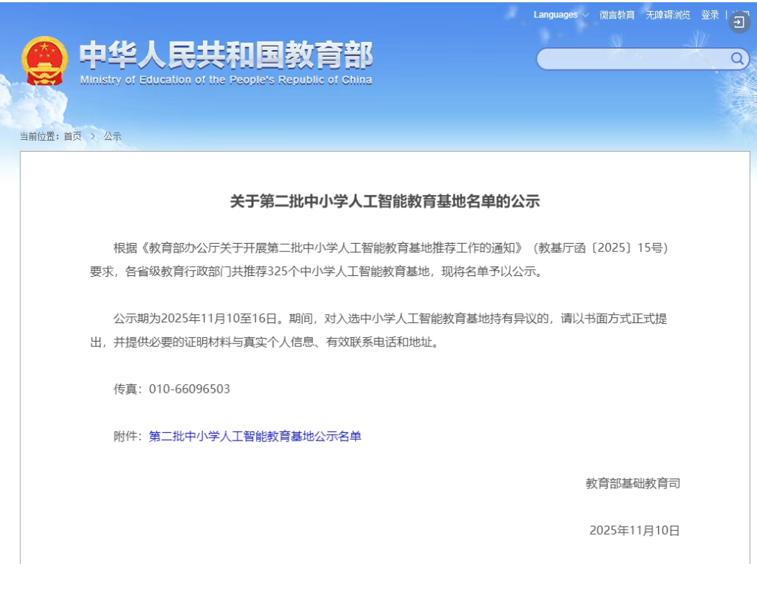This screenshot has width=757, height=608.
Task: Go to 首页 in the breadcrumb
Action: (73, 136)
